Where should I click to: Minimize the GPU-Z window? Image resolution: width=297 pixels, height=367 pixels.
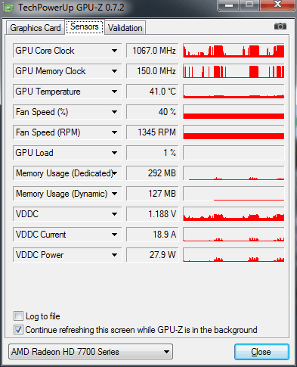229,5
